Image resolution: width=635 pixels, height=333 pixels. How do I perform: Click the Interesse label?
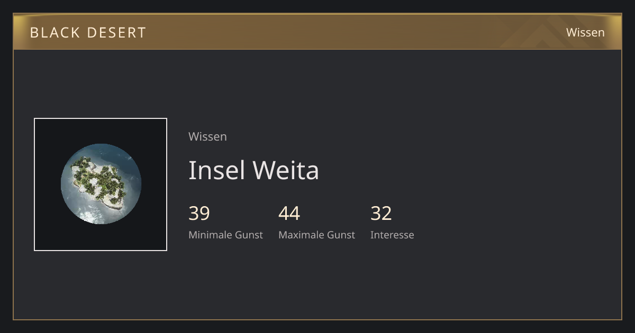tap(392, 235)
